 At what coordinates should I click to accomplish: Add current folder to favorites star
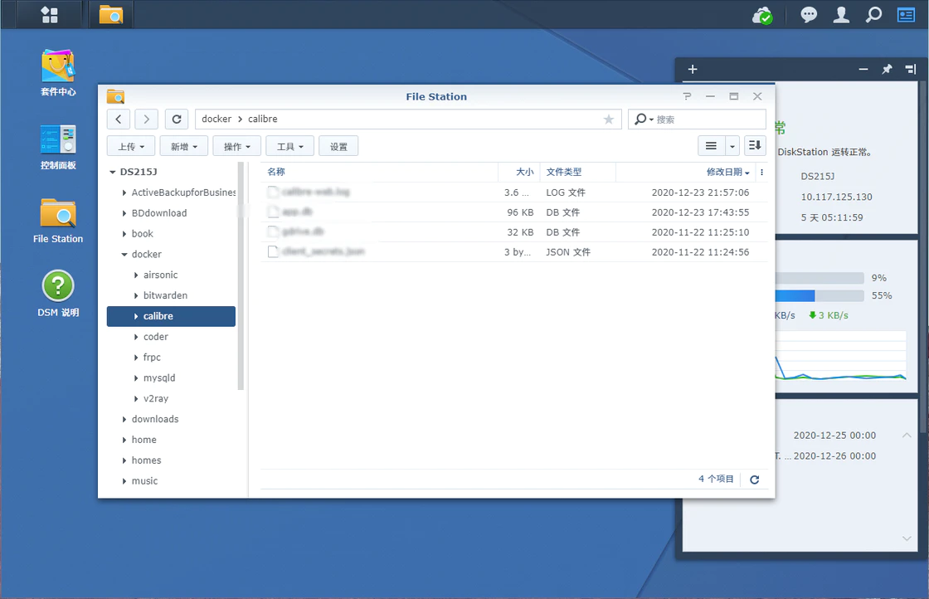pyautogui.click(x=609, y=119)
